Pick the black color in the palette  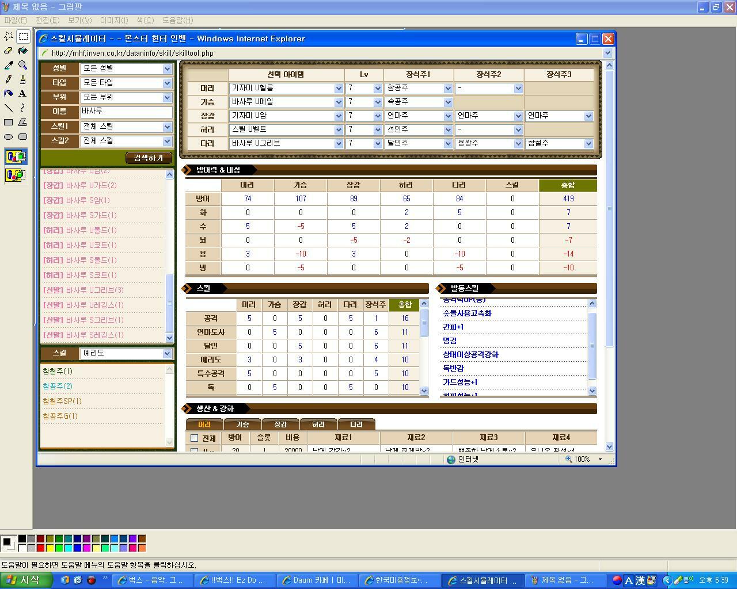point(22,539)
